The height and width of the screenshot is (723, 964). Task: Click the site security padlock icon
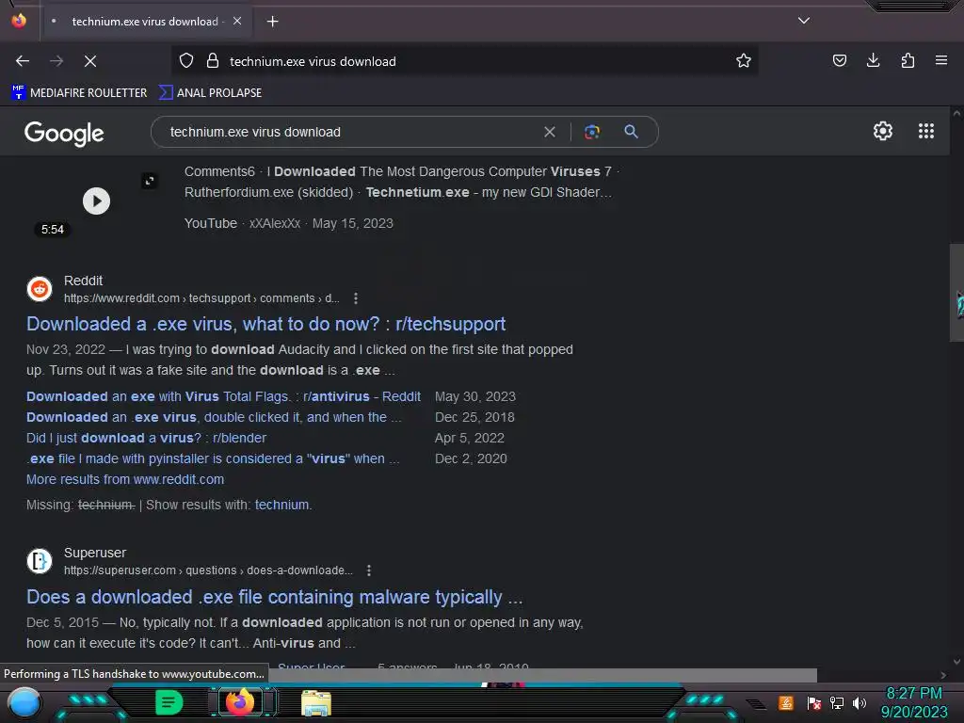pos(213,61)
